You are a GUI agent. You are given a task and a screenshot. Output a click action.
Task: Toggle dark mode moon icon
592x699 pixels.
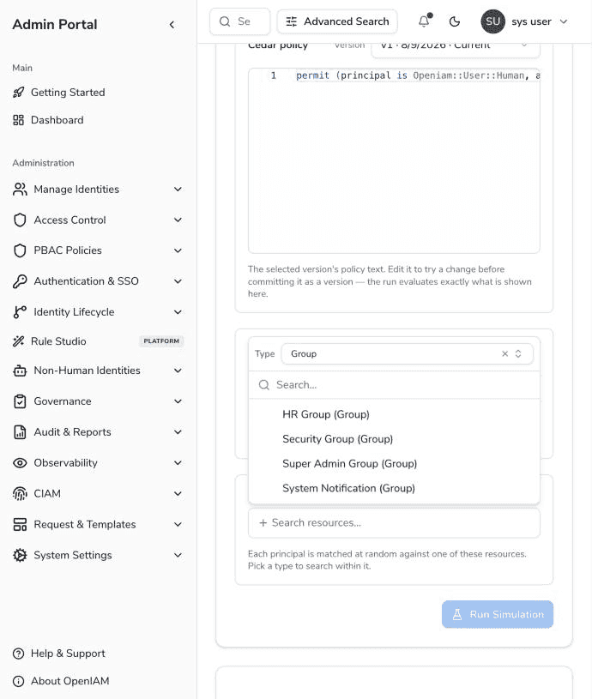tap(454, 21)
